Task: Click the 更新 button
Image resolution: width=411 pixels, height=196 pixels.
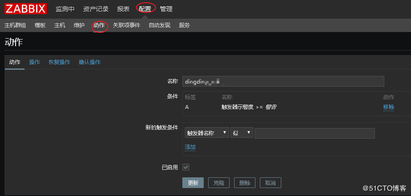Action: [x=193, y=182]
